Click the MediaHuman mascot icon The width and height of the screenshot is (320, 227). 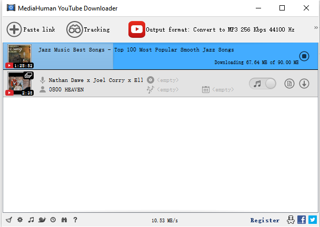pyautogui.click(x=290, y=220)
